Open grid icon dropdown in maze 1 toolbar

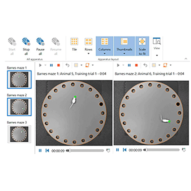coord(81,65)
